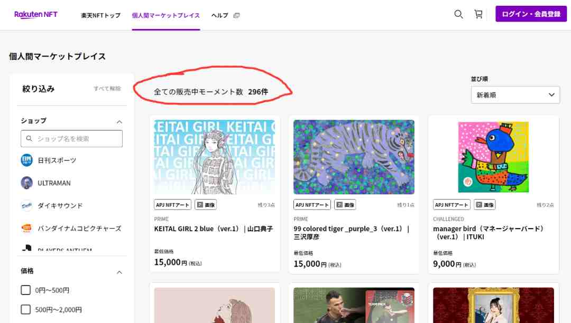This screenshot has width=571, height=323.
Task: Open the gold-framed portrait thumbnail
Action: coord(493,305)
